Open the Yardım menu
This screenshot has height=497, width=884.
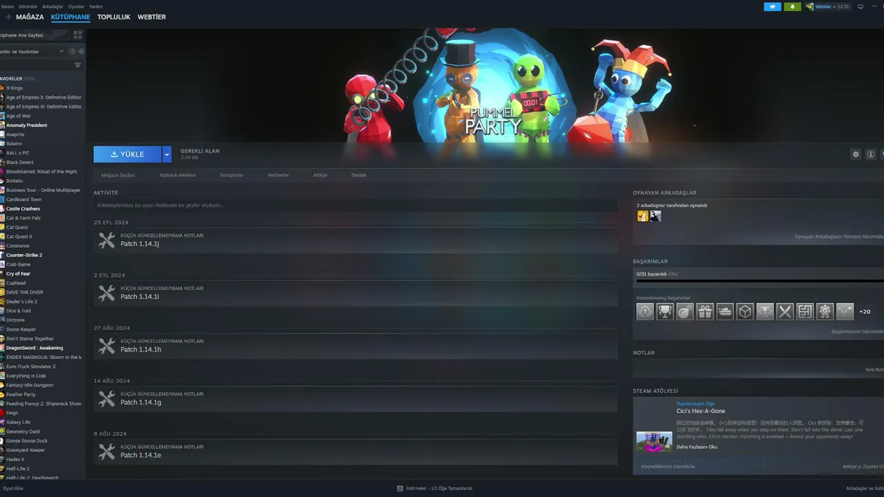click(96, 6)
